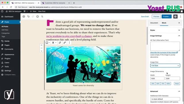Select Add New posts submenu item
Viewport: 184px width, 104px height.
click(5, 30)
